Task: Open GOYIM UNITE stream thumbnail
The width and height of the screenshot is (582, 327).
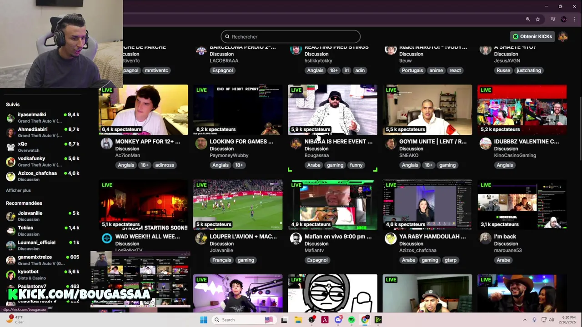Action: point(427,110)
